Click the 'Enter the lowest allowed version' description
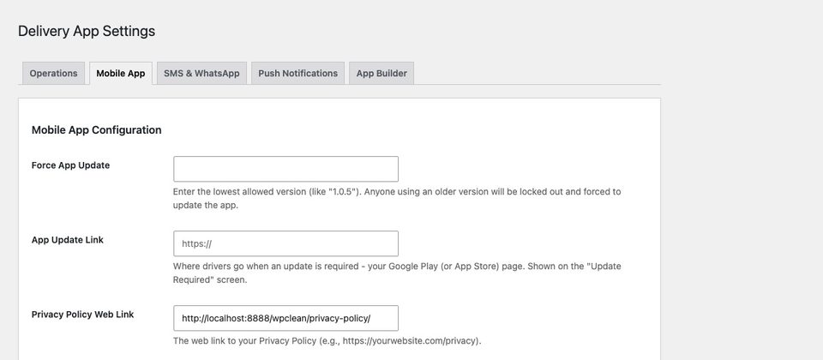Screen dimensions: 823x360 pyautogui.click(x=397, y=198)
